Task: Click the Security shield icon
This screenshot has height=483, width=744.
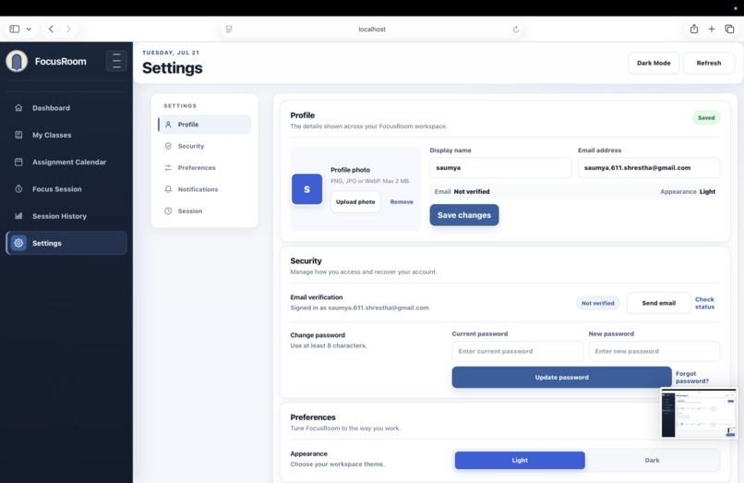Action: click(x=168, y=146)
